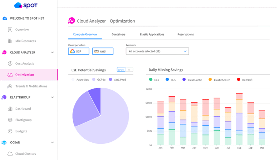The height and width of the screenshot is (160, 277).
Task: Click the Welcome to Spotinst heading
Action: click(x=27, y=18)
